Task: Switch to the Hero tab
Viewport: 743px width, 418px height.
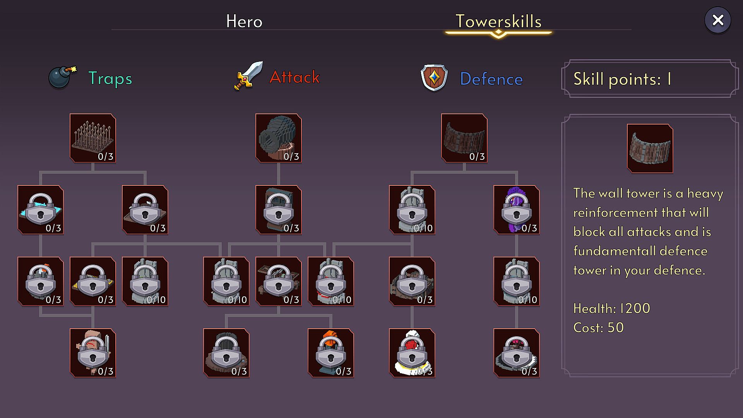Action: point(244,21)
